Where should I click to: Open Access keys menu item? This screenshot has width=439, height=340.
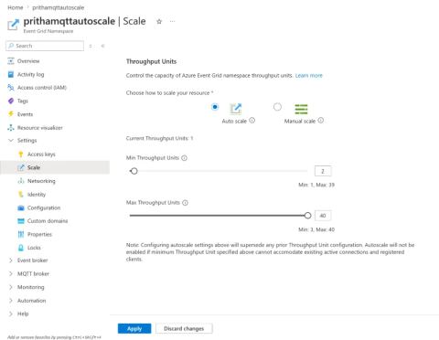pos(41,154)
